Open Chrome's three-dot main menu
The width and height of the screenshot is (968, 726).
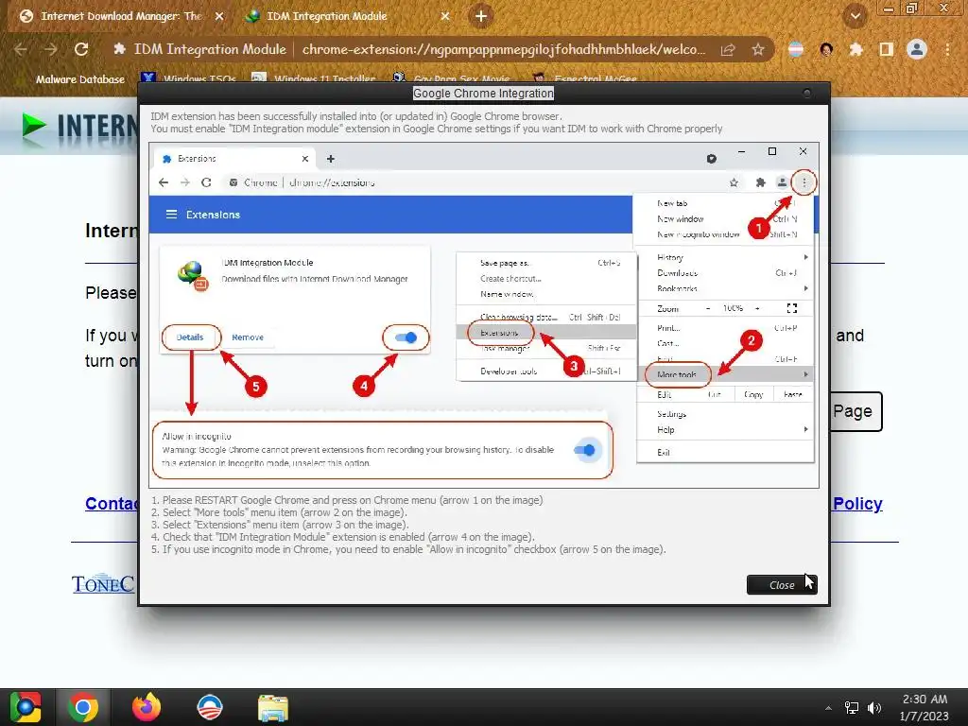tap(947, 49)
